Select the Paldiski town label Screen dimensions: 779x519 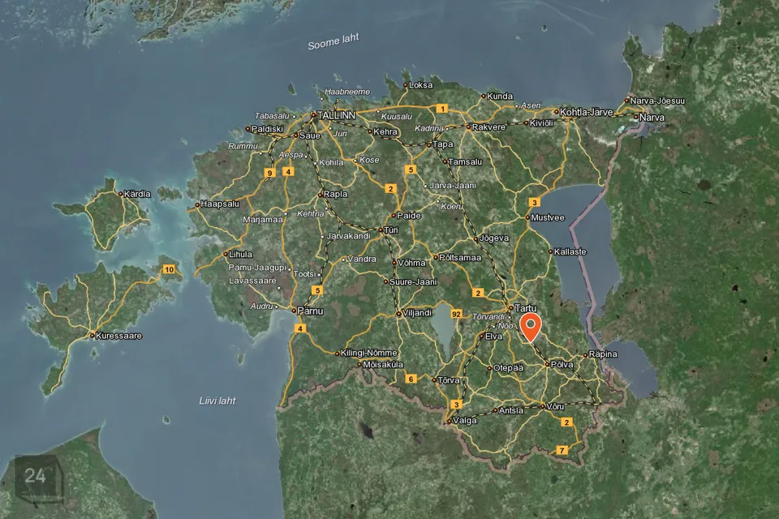(267, 129)
